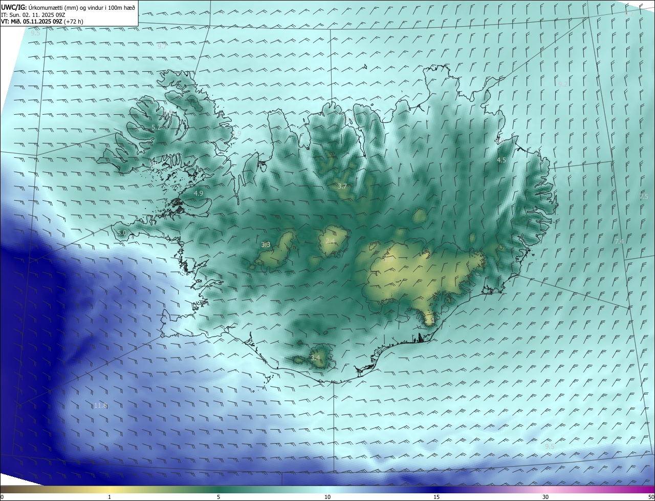Click the 2.4 value on Hofsjökull glacier

click(330, 241)
